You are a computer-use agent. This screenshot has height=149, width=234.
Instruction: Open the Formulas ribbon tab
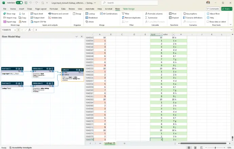tap(53, 8)
